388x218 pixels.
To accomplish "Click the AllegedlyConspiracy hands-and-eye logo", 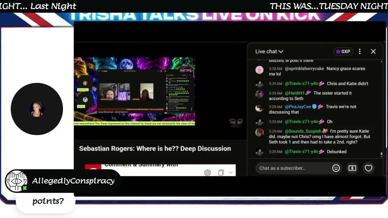I will (x=16, y=181).
